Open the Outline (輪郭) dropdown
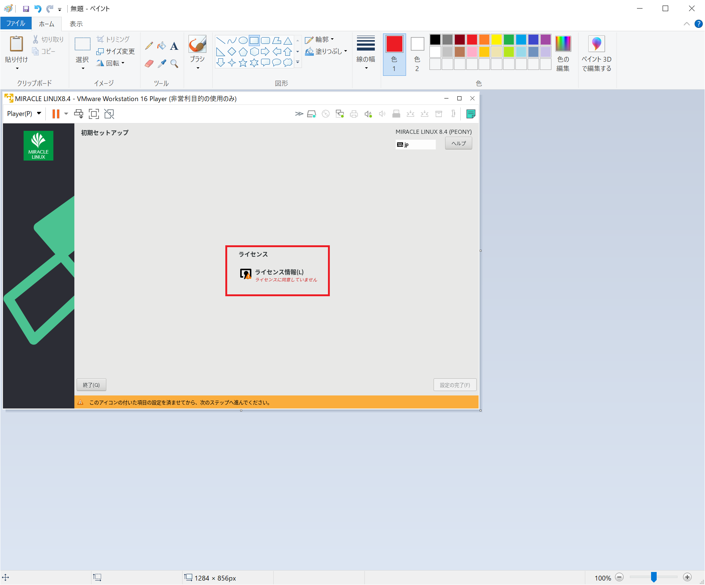Screen dimensions: 705x585 click(319, 39)
